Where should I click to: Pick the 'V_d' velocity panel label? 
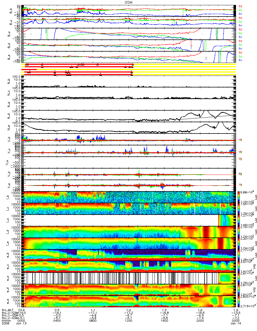[8, 174]
